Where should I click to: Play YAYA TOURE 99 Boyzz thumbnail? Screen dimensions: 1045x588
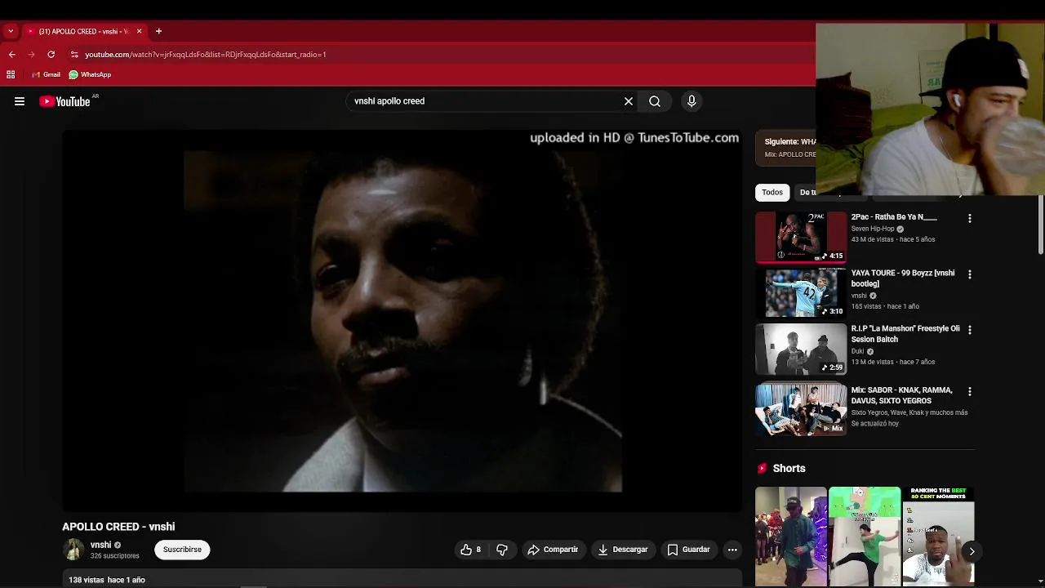(801, 293)
